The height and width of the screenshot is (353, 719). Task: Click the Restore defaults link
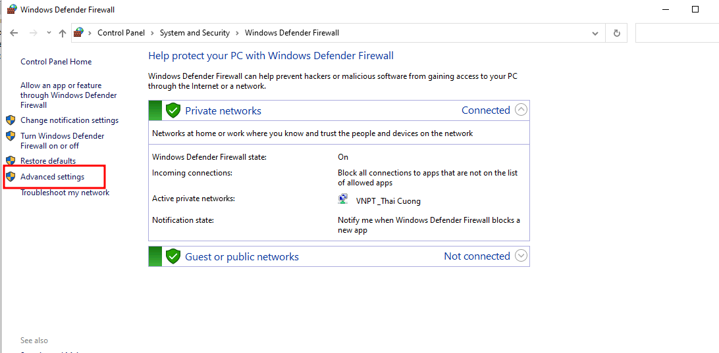click(48, 161)
